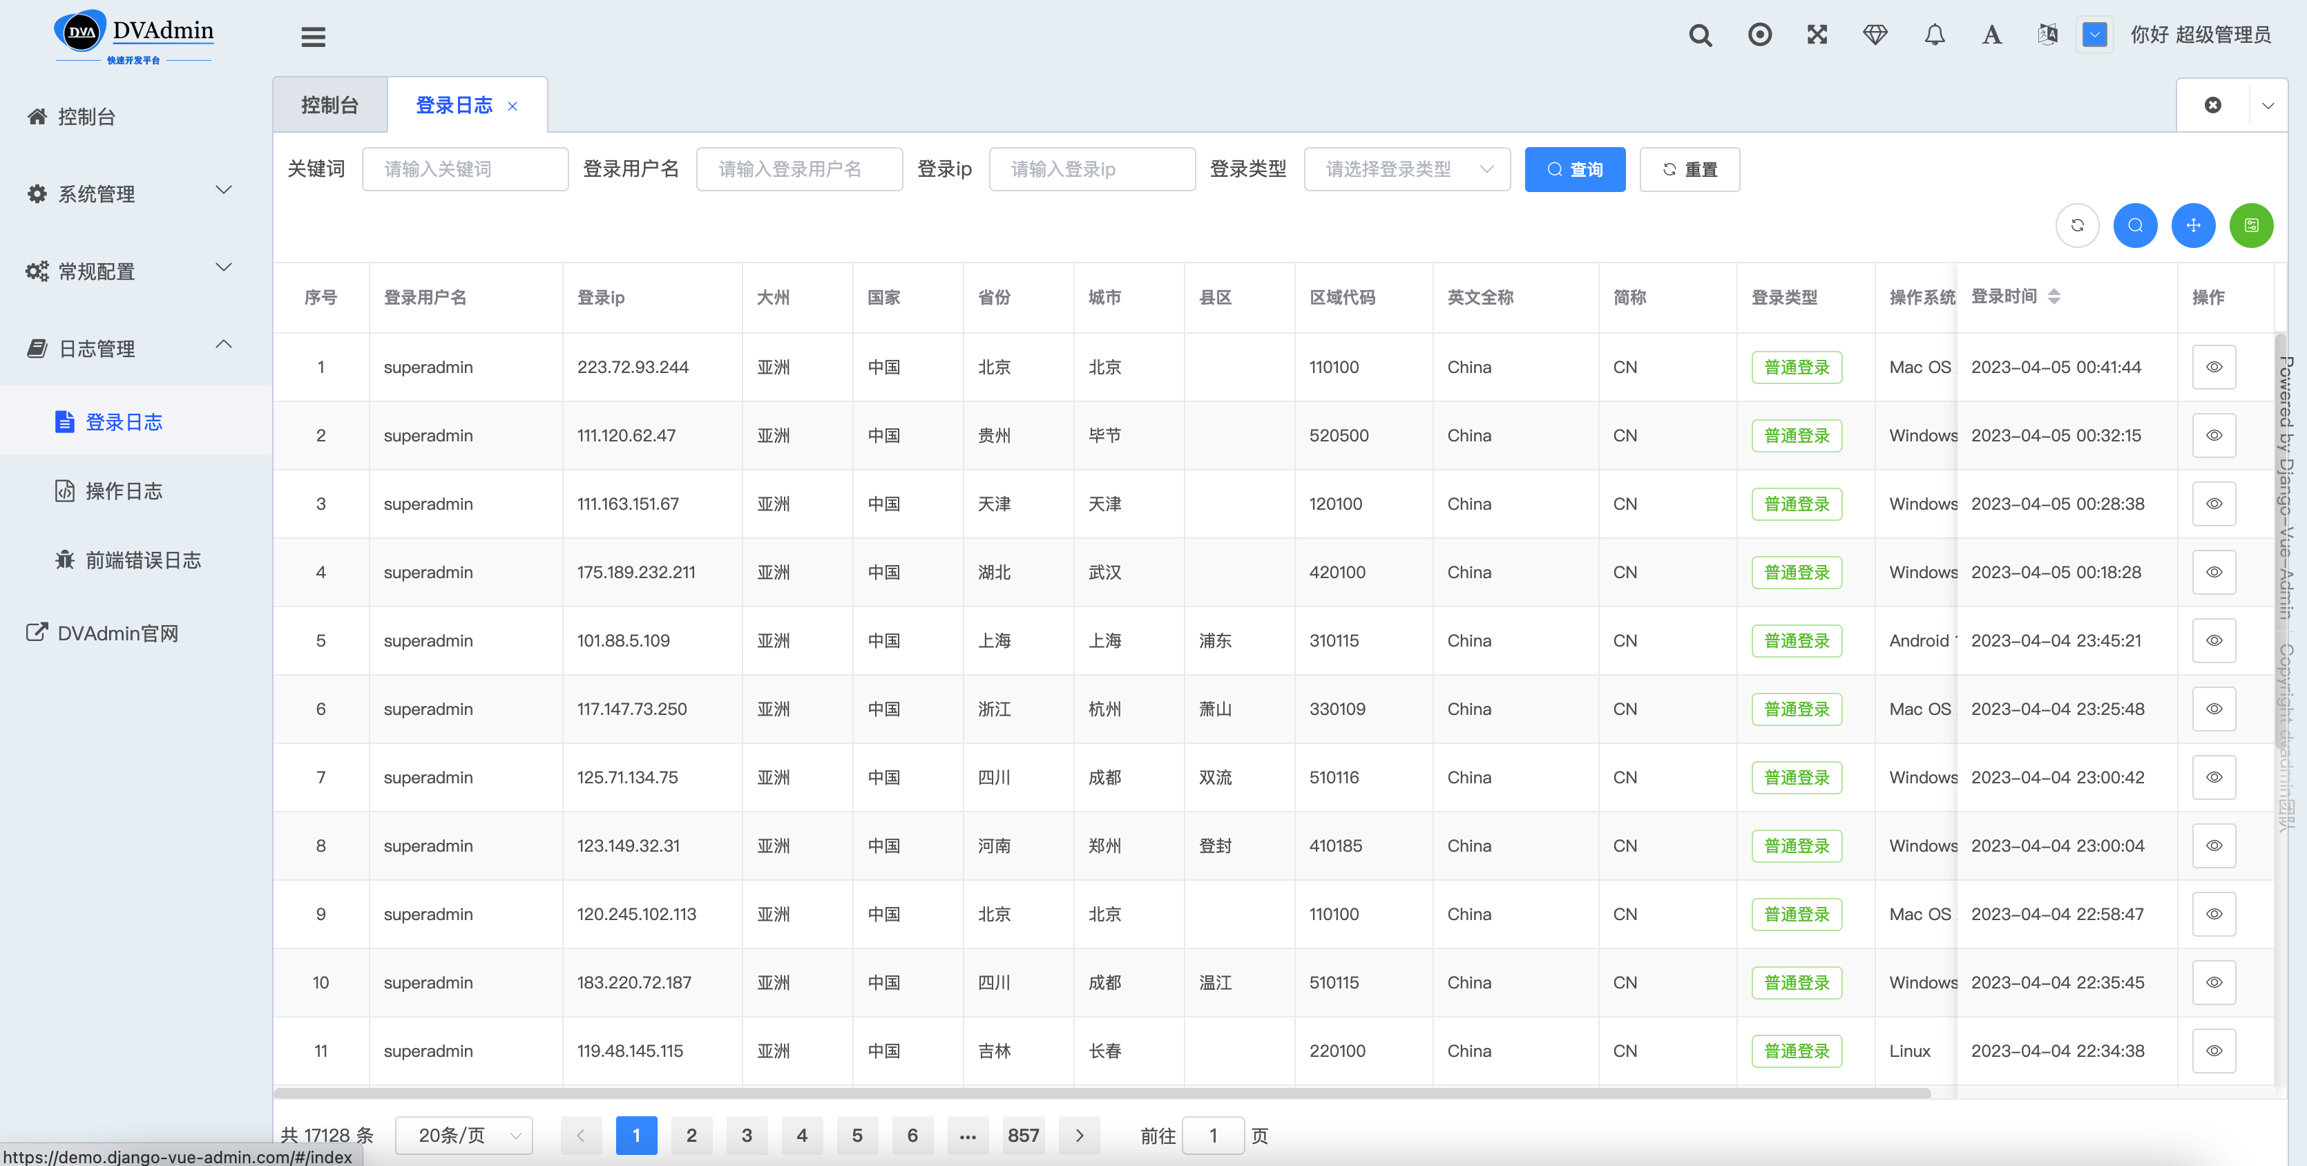
Task: Go to pagination page 3
Action: [x=747, y=1135]
